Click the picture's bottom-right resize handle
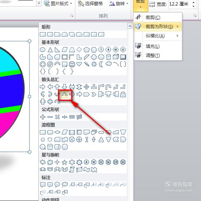 point(30,152)
